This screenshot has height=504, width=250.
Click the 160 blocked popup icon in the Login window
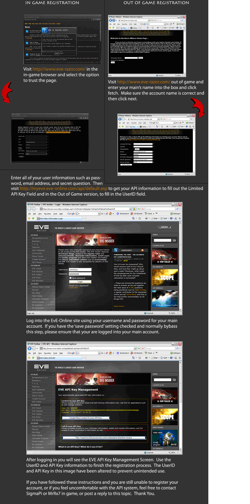pyautogui.click(x=132, y=214)
